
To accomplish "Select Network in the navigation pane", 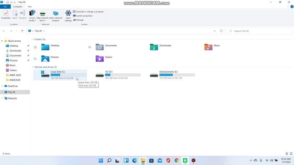I will point(12,98).
